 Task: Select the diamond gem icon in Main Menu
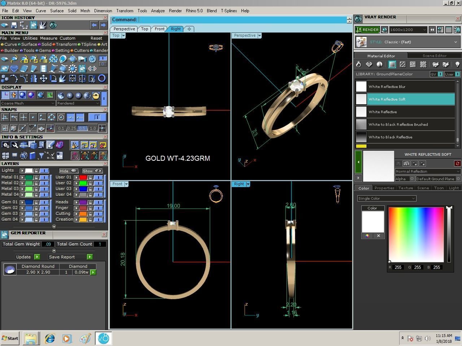click(14, 68)
